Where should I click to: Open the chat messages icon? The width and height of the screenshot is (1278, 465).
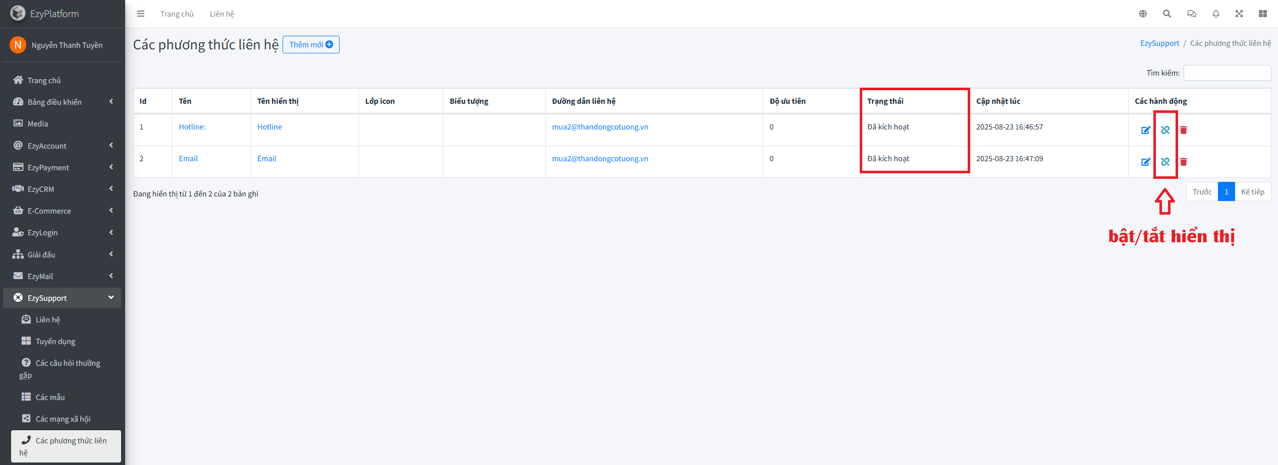[x=1192, y=14]
